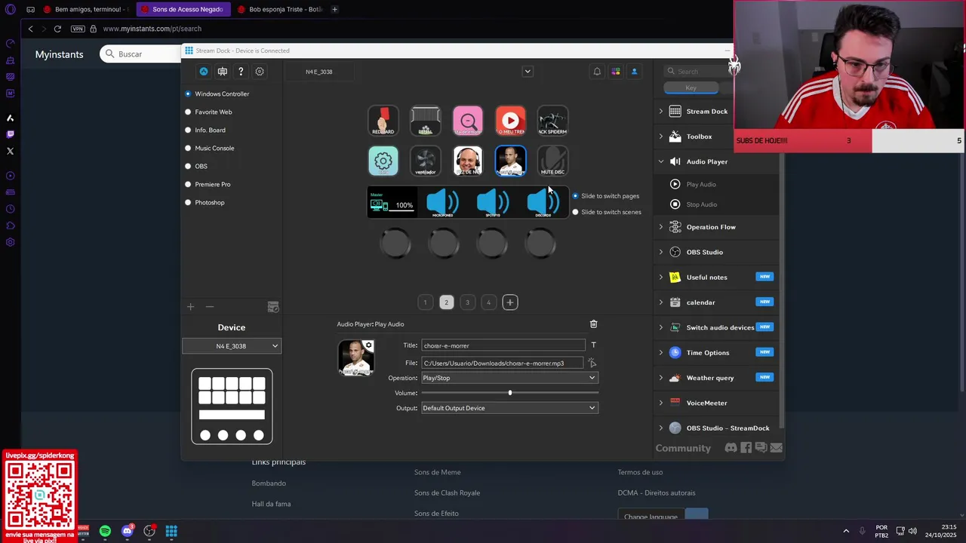The image size is (966, 543).
Task: Open the user account icon in Stream Dock
Action: pos(634,72)
